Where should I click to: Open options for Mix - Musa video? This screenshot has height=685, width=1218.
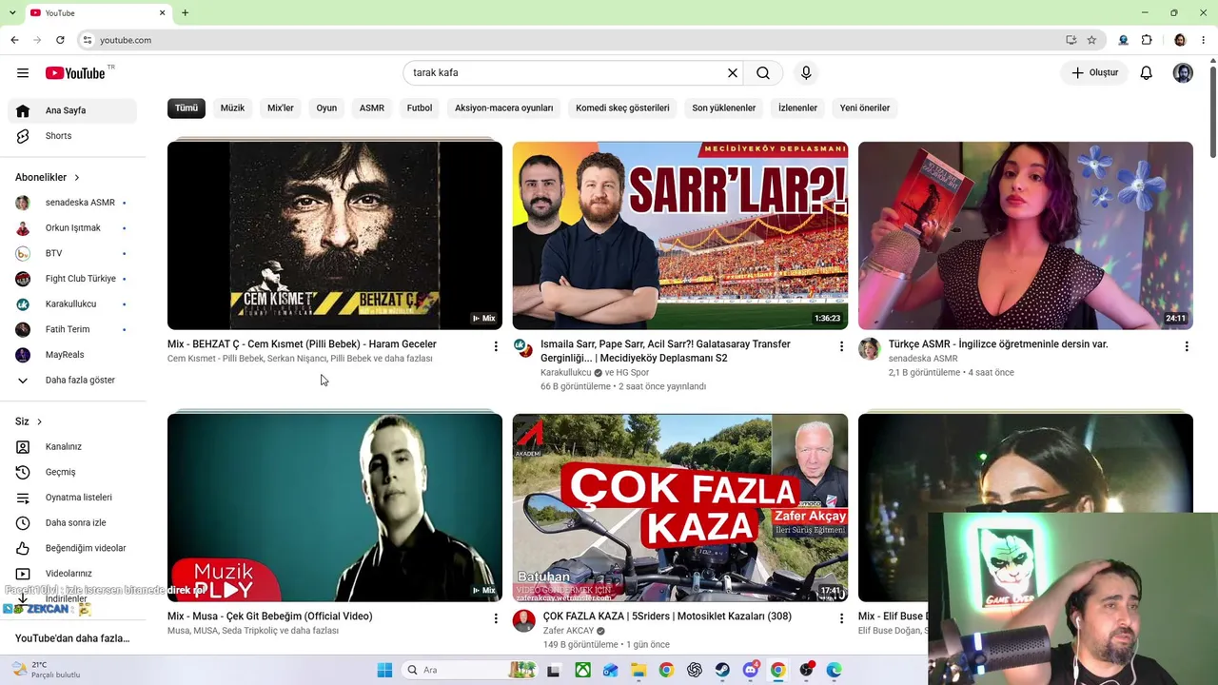tap(496, 618)
